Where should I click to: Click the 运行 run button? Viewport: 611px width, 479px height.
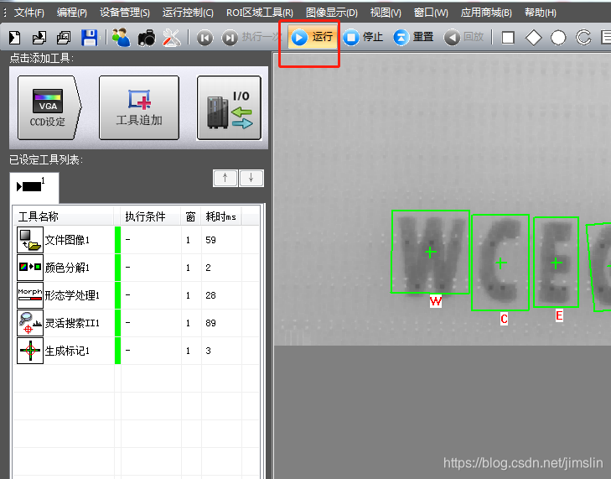(313, 38)
